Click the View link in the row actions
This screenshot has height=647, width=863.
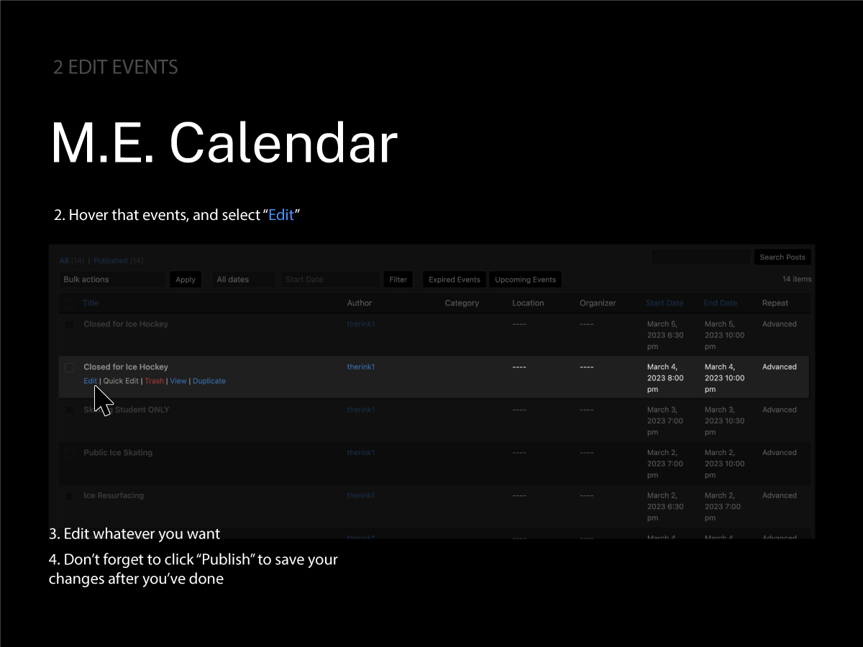(178, 381)
